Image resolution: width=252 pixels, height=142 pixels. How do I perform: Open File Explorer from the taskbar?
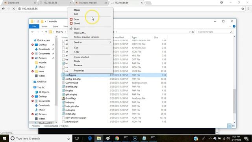[99, 138]
